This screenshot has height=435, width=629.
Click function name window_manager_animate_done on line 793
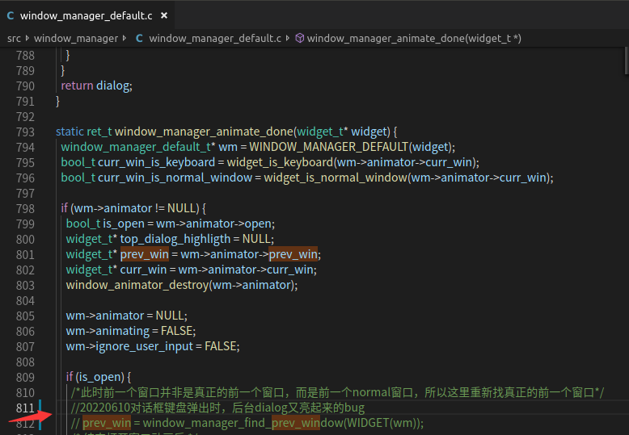tap(204, 132)
